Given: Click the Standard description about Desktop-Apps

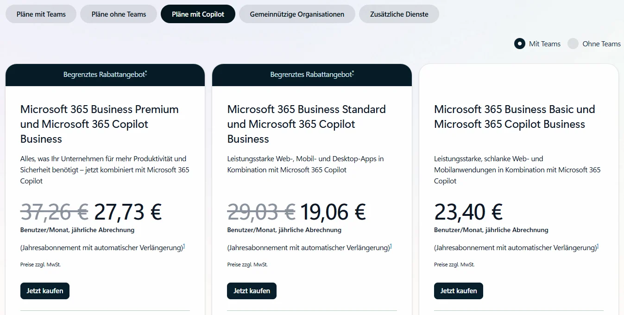Looking at the screenshot, I should click(x=306, y=164).
